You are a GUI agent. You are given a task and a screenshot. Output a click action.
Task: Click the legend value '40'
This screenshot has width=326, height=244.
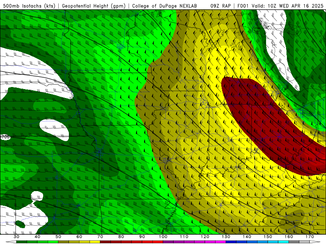pos(37,237)
